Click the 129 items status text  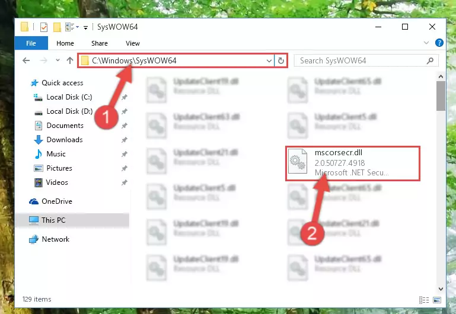tap(37, 299)
